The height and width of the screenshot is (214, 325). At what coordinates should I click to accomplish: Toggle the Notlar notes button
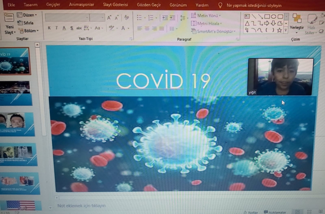pos(251,212)
